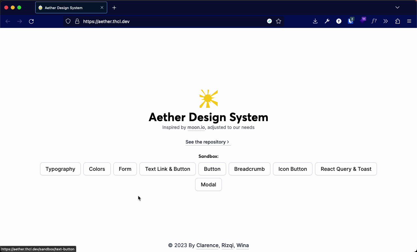This screenshot has height=252, width=417.
Task: Click the Extensions puzzle piece icon
Action: [397, 21]
